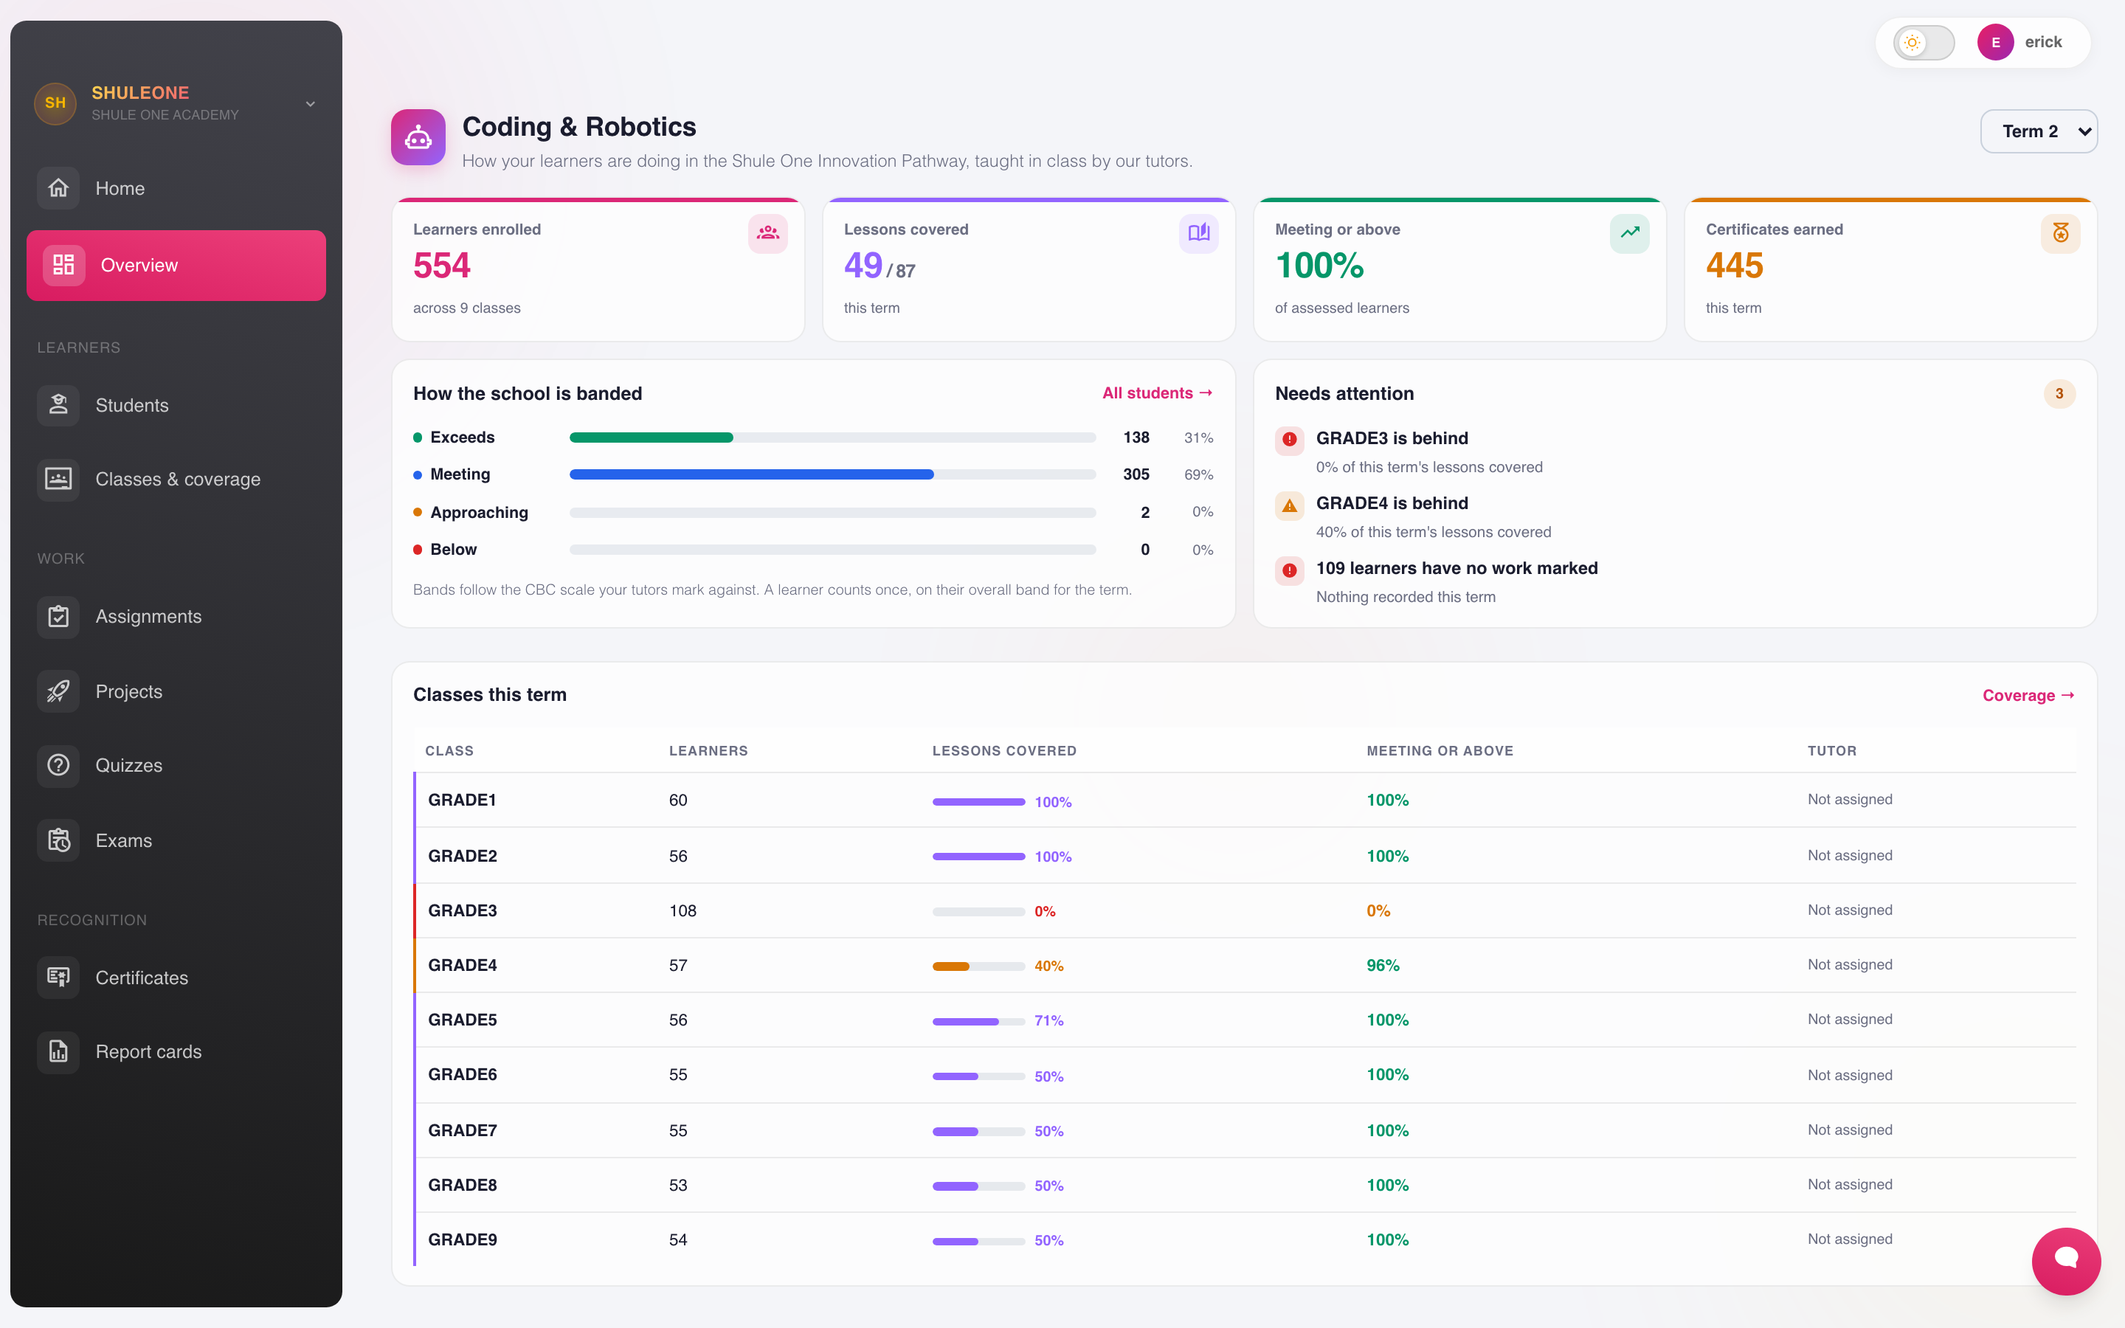
Task: Open Report cards in the sidebar
Action: click(176, 1051)
